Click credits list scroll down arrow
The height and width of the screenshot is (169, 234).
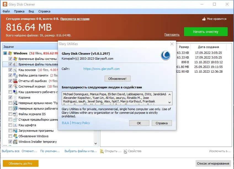pyautogui.click(x=169, y=102)
